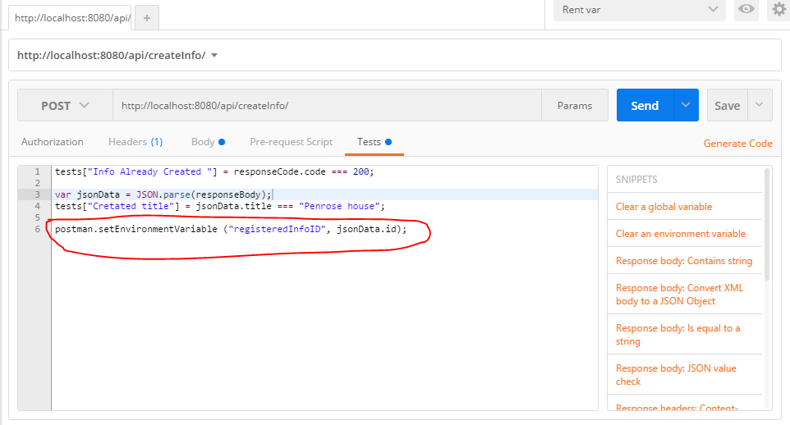Screen dimensions: 790x425
Task: Click the snippets panel scrollbar
Action: (767, 224)
